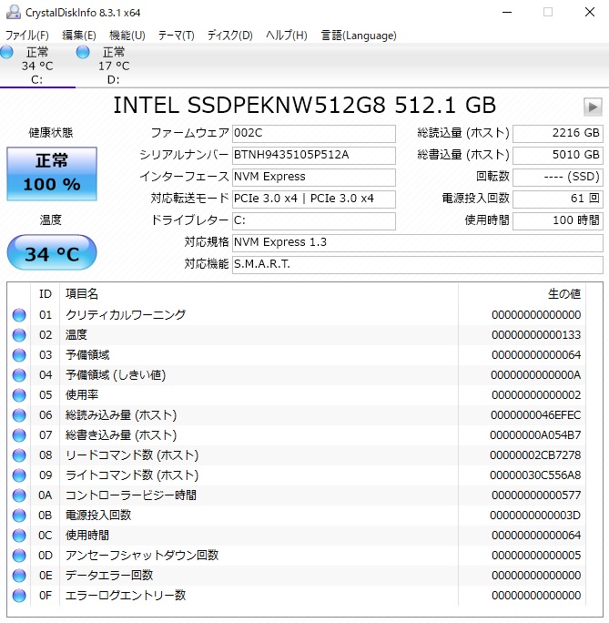This screenshot has height=623, width=609.
Task: Click status icon for 使用率 row
Action: pos(19,395)
